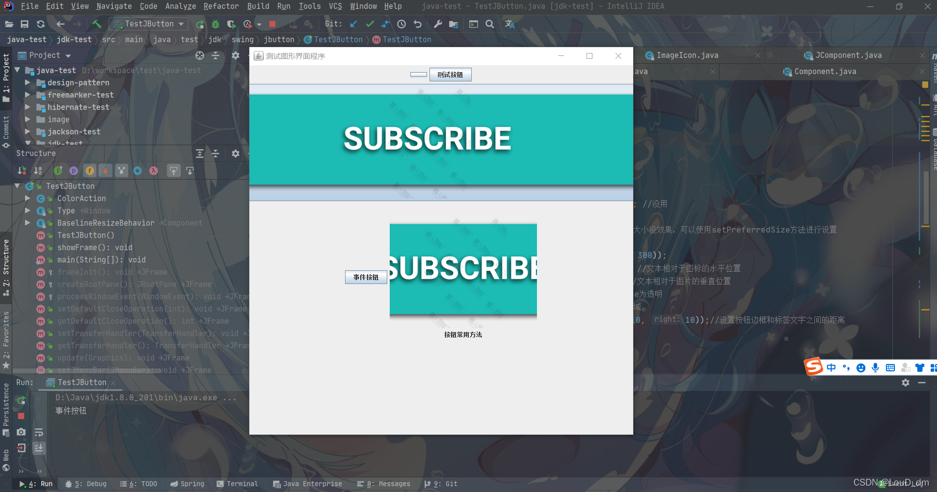Open the VCS menu
The image size is (937, 492).
(x=335, y=6)
